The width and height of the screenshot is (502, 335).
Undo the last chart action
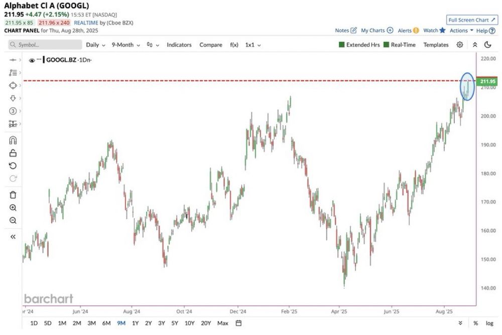point(13,165)
